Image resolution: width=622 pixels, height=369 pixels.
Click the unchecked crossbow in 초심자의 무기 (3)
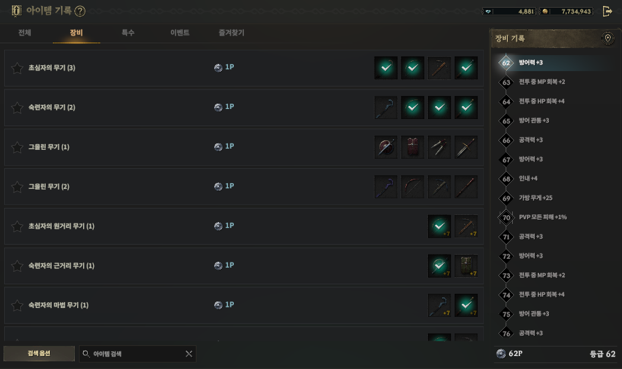pyautogui.click(x=439, y=68)
